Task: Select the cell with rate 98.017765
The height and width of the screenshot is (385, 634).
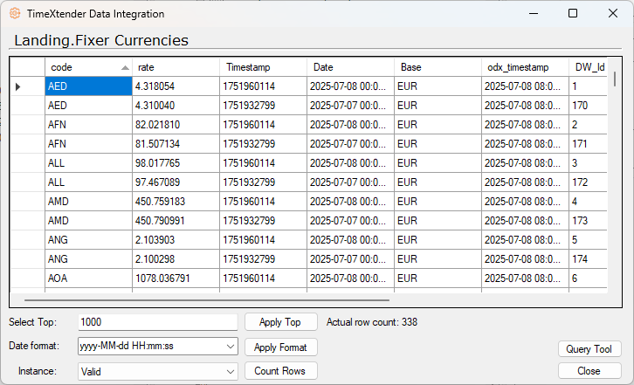Action: tap(176, 163)
